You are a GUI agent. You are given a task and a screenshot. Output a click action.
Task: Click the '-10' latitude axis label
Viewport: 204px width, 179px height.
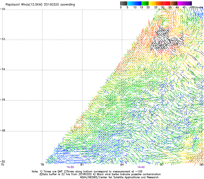[x=2, y=9]
